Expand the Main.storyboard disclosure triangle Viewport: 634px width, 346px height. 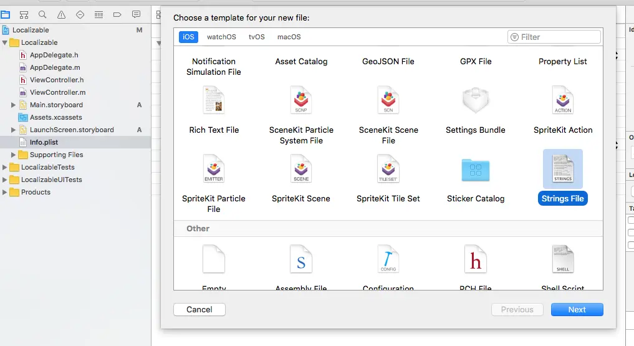coord(13,105)
